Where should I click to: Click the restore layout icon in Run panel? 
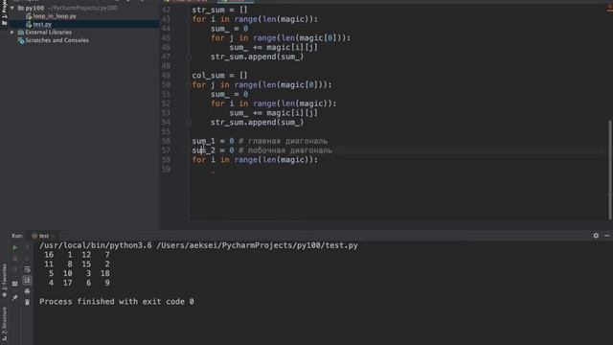(x=15, y=284)
